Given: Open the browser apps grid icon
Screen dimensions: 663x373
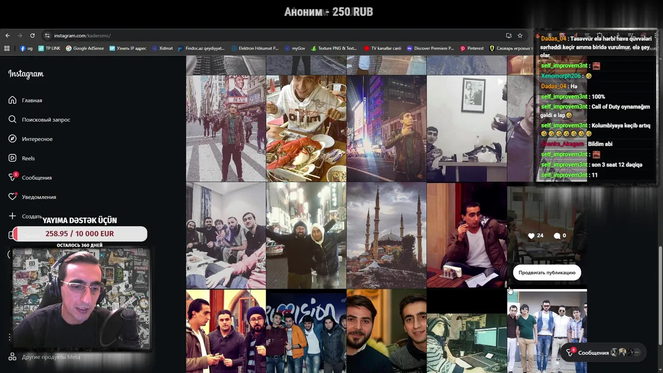Looking at the screenshot, I should click(7, 48).
